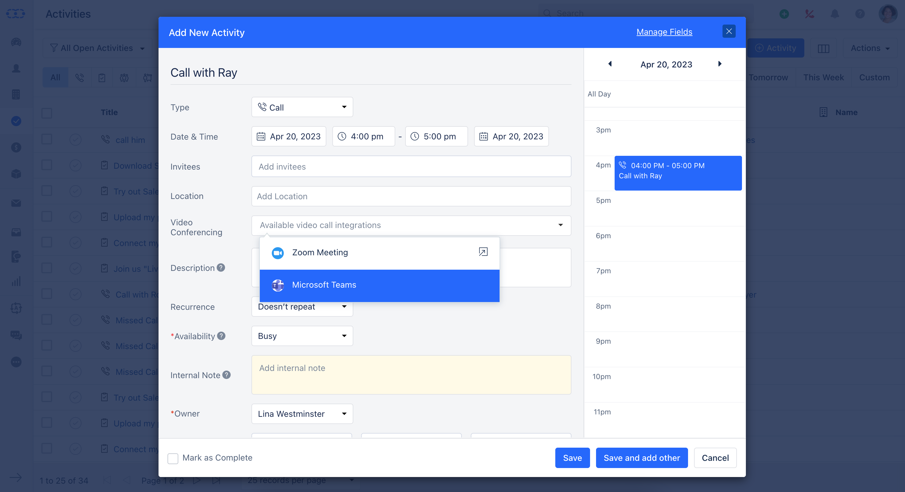Tick the checkbox for 'call him' row

pyautogui.click(x=47, y=139)
